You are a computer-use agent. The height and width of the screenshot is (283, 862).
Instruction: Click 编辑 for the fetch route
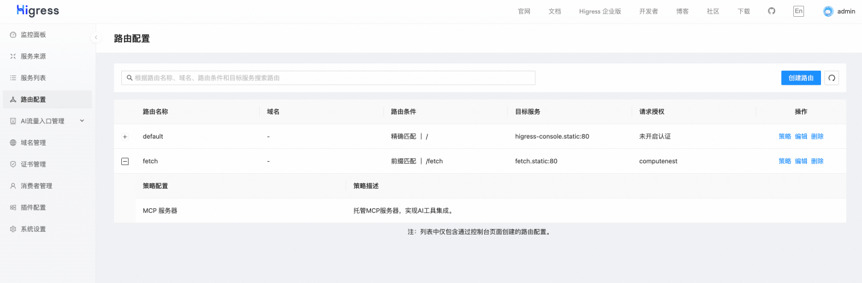(801, 161)
